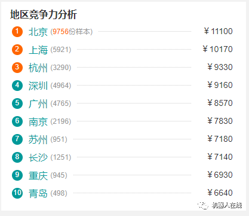Open the 深圳 city link
This screenshot has width=249, height=216.
pos(38,86)
